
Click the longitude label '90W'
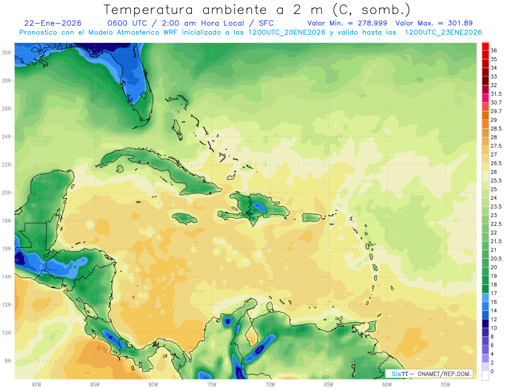point(36,385)
